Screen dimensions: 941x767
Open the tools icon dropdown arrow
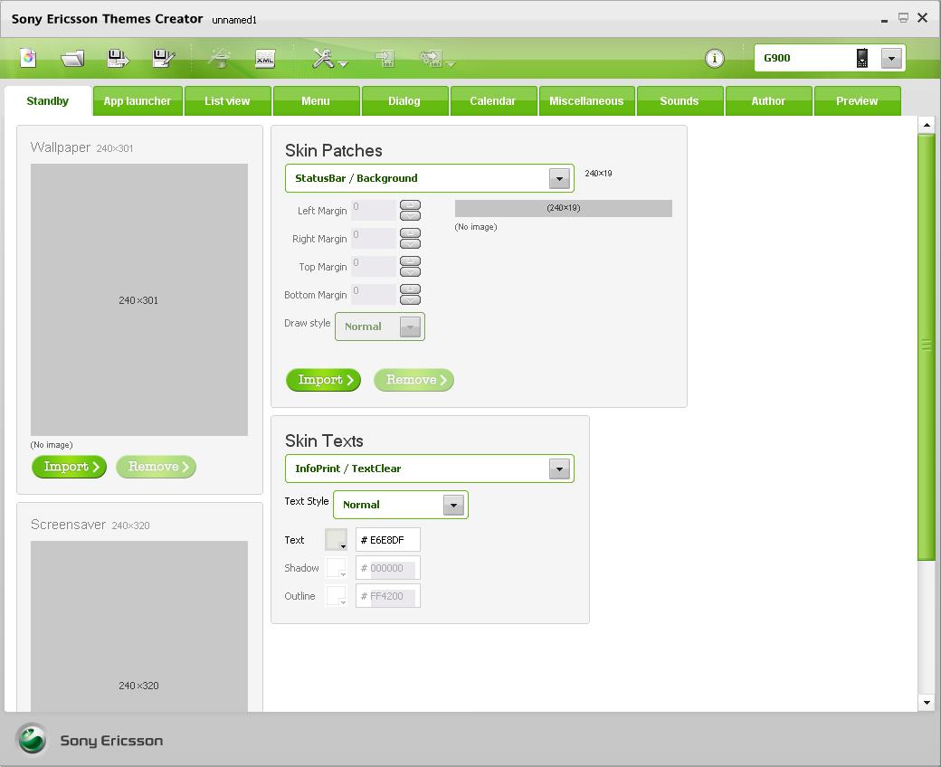click(x=343, y=63)
